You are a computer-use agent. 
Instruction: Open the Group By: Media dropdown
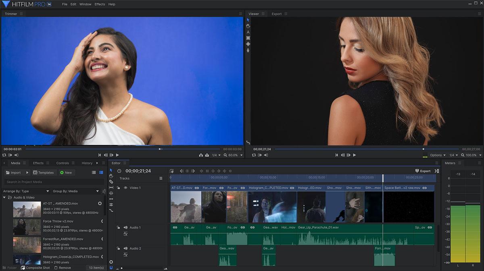pyautogui.click(x=75, y=191)
